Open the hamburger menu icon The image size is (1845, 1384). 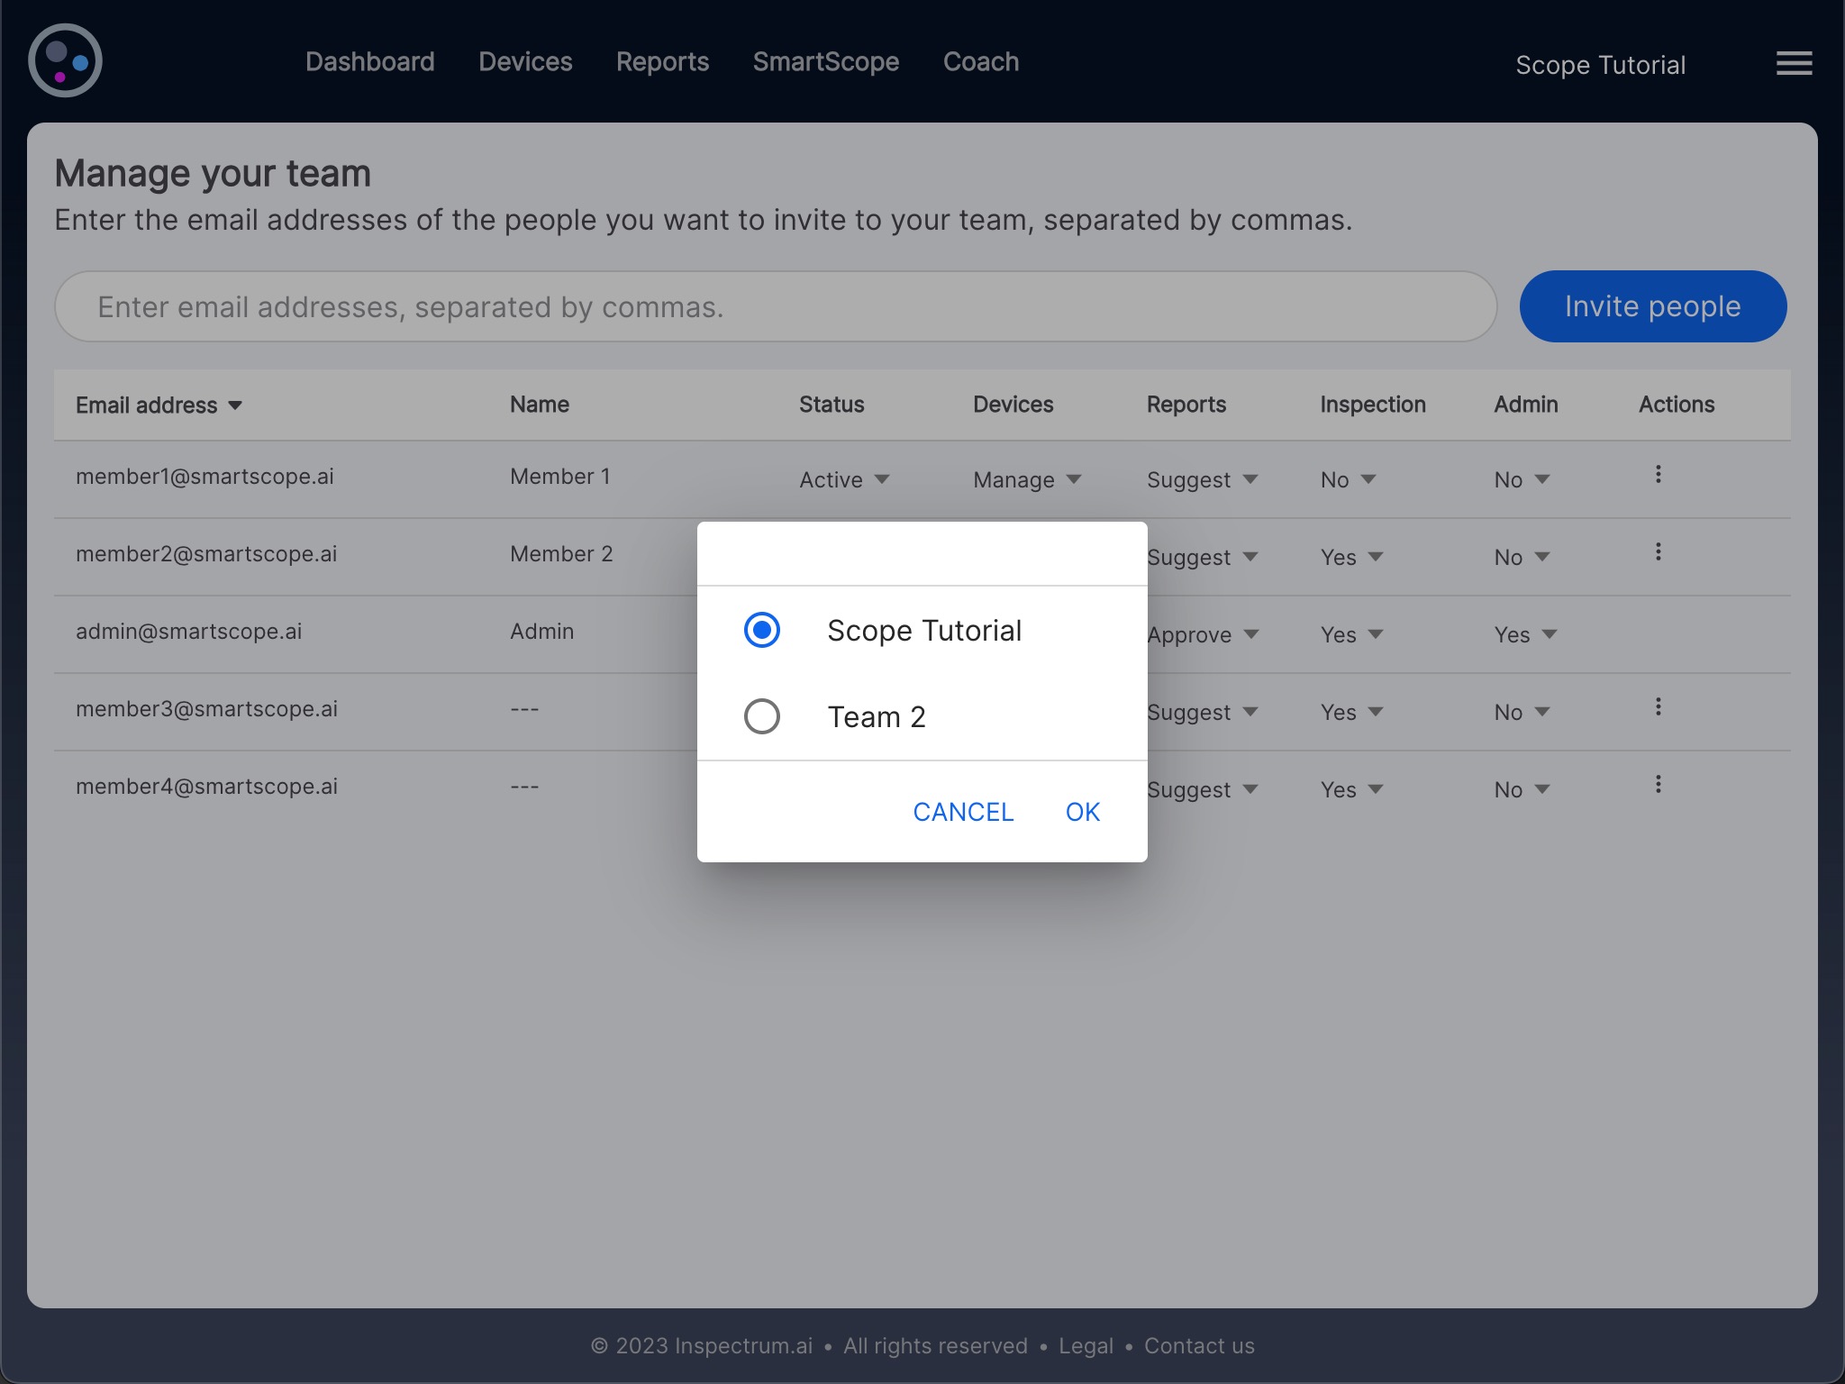1794,63
